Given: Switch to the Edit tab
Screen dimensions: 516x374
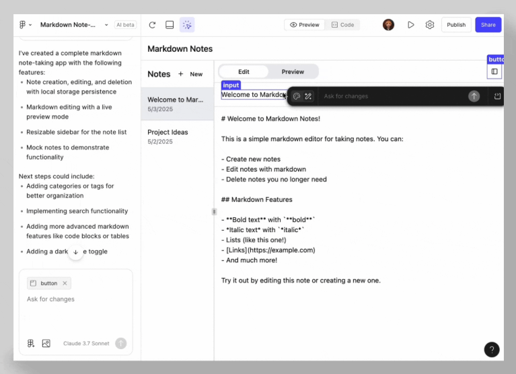Looking at the screenshot, I should [x=244, y=72].
